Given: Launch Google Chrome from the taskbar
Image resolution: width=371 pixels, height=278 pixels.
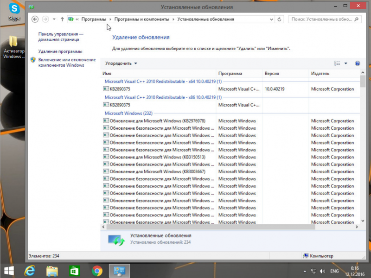Looking at the screenshot, I should point(97,271).
